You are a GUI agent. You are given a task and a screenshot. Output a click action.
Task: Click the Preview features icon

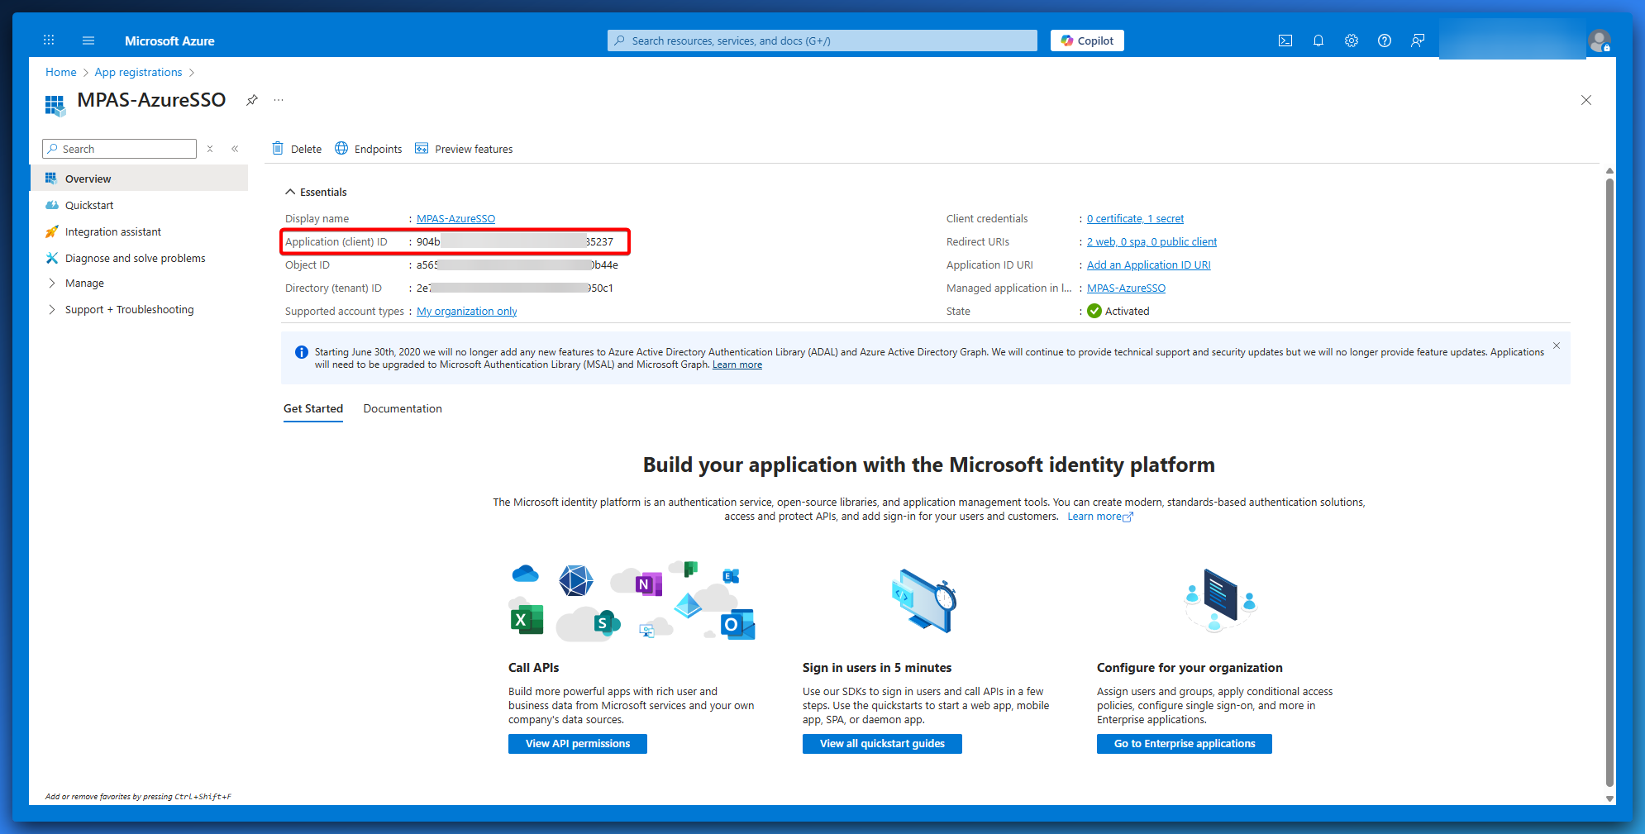tap(422, 148)
